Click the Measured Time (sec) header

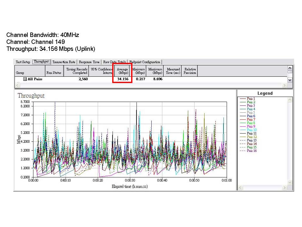coord(173,71)
